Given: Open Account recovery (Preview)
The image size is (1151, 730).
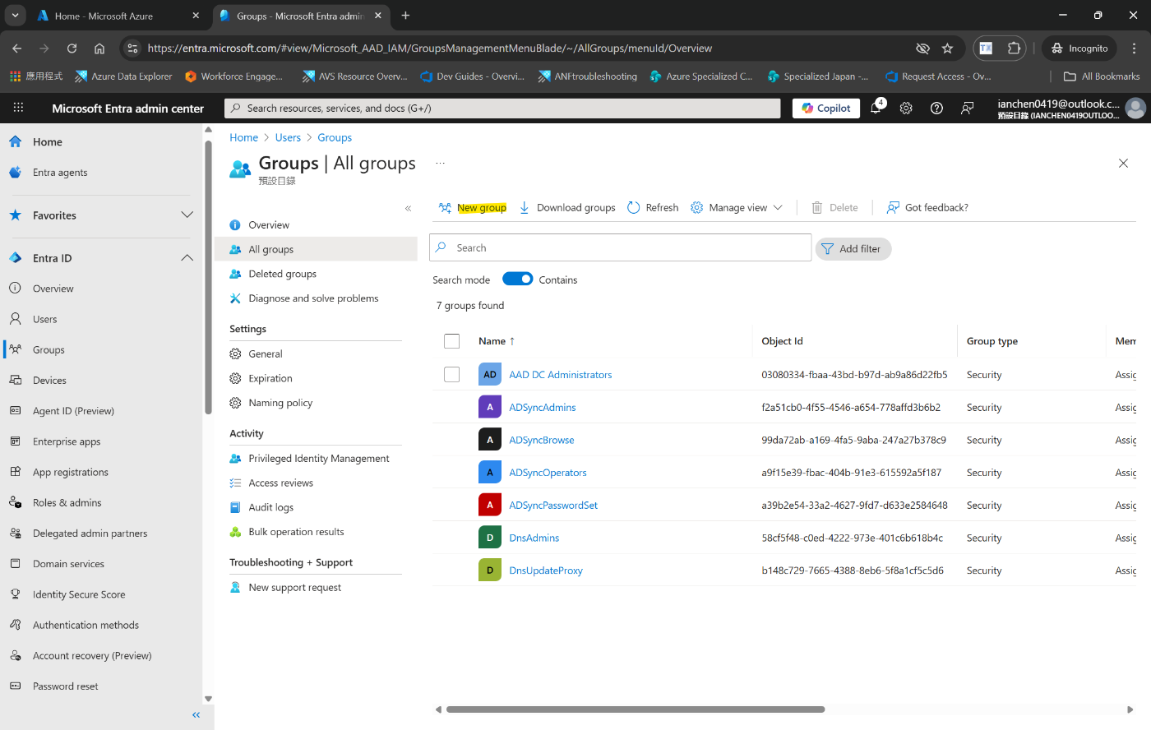Looking at the screenshot, I should (x=92, y=655).
